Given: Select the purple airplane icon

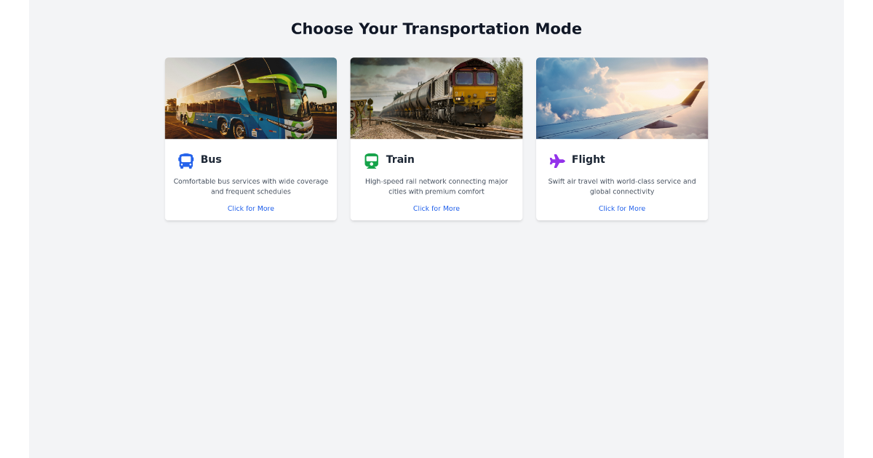Looking at the screenshot, I should 557,160.
